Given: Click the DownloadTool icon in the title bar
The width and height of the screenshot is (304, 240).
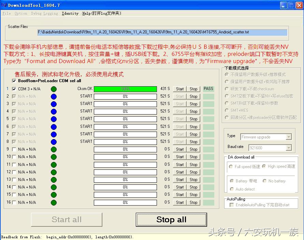Looking at the screenshot, I should [3, 5].
